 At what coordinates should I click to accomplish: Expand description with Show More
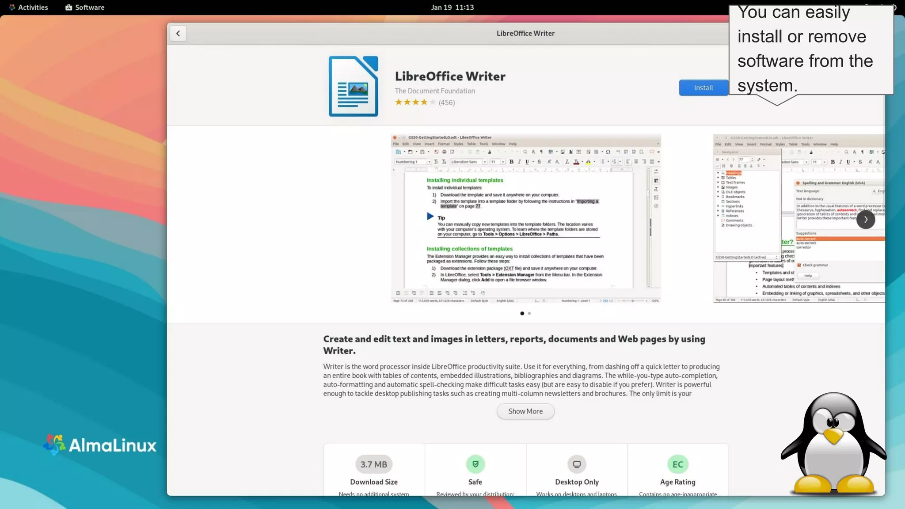coord(525,411)
